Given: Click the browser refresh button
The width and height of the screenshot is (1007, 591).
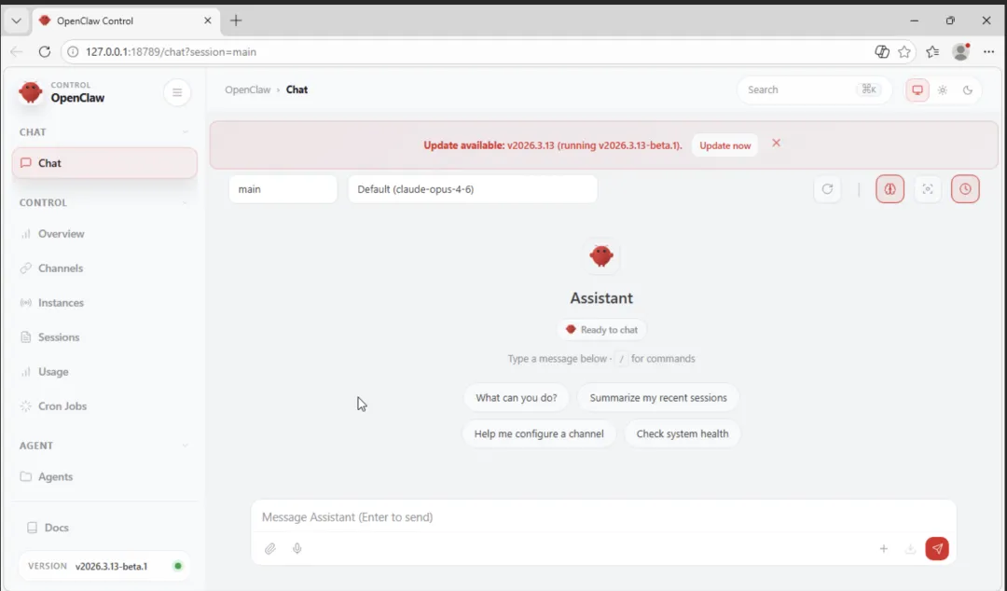Looking at the screenshot, I should 45,52.
